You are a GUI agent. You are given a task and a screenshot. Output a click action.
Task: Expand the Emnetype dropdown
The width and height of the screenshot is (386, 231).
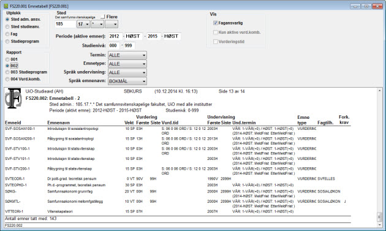(127, 64)
